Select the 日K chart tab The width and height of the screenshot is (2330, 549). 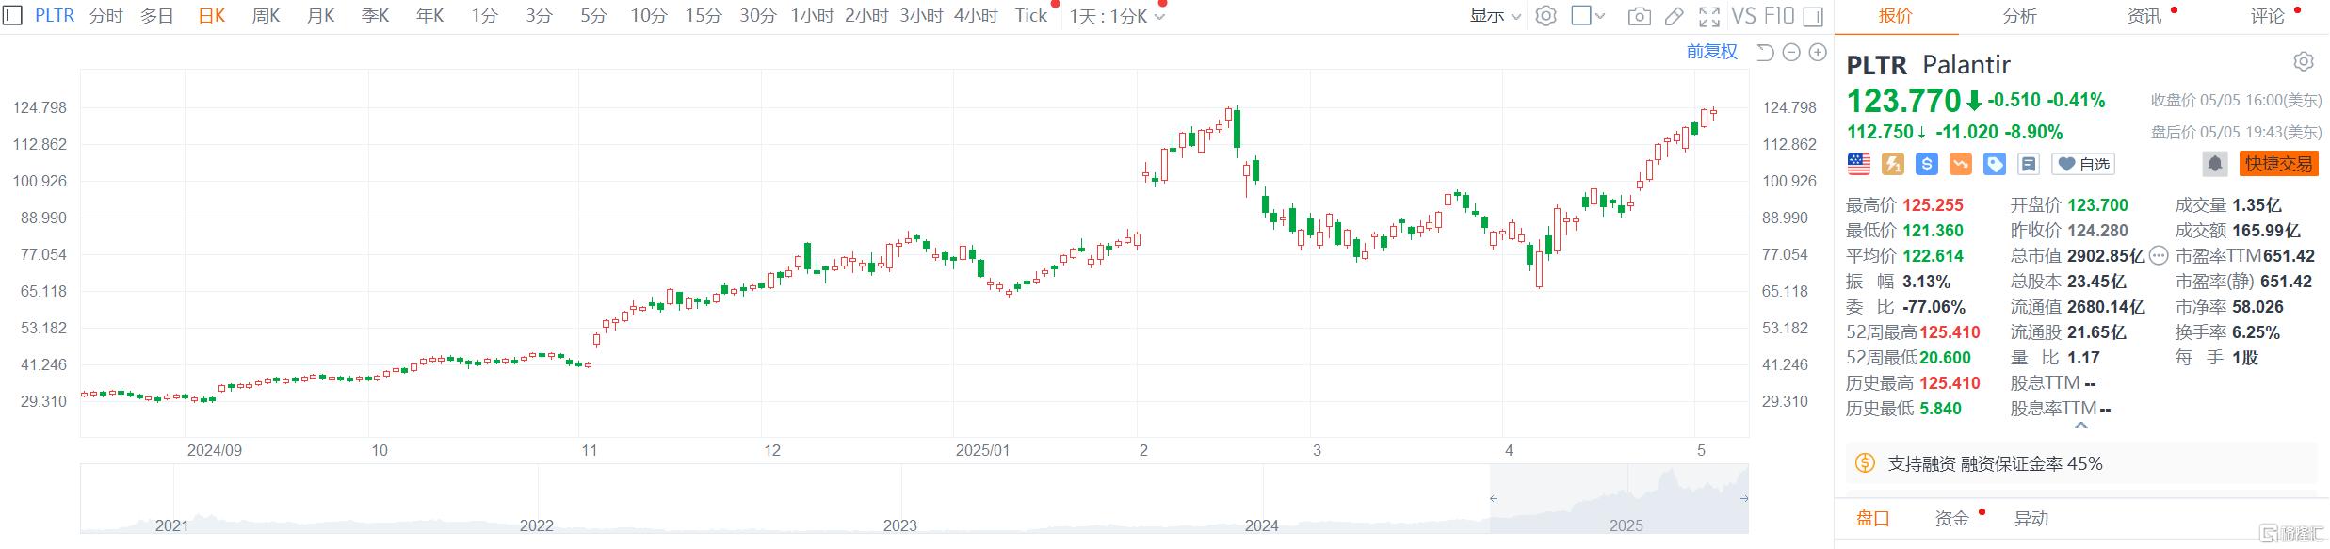pyautogui.click(x=212, y=16)
